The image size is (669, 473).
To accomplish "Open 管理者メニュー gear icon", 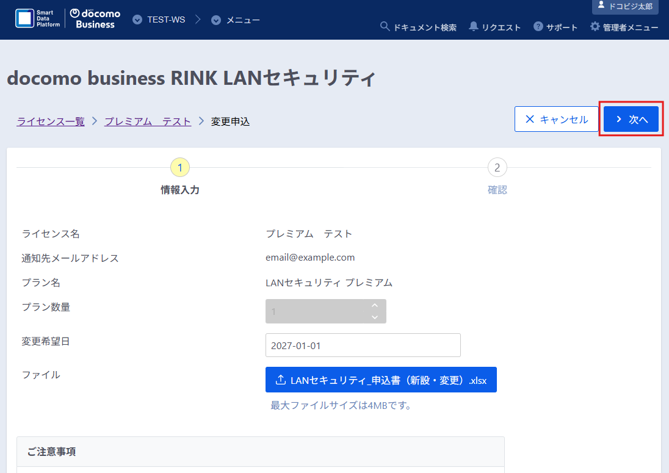I will pyautogui.click(x=595, y=26).
